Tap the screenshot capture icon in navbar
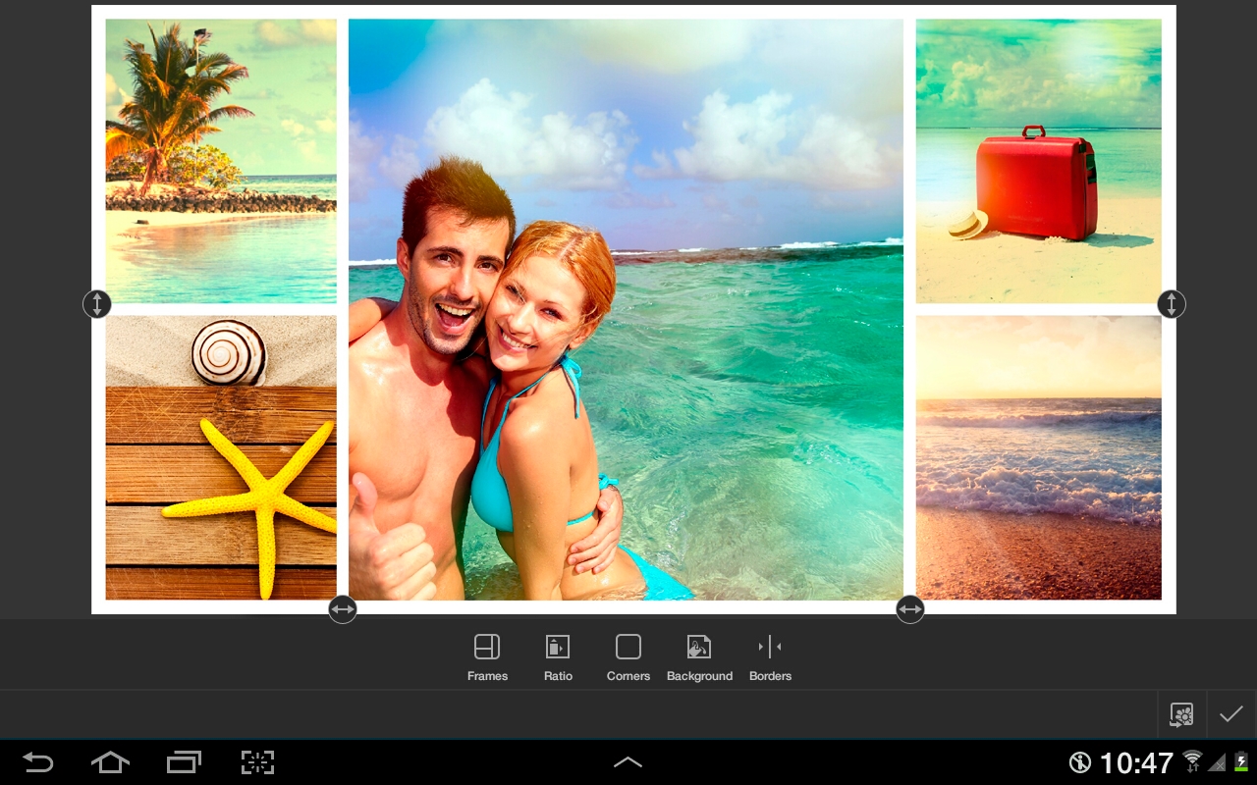Viewport: 1257px width, 785px height. [257, 762]
